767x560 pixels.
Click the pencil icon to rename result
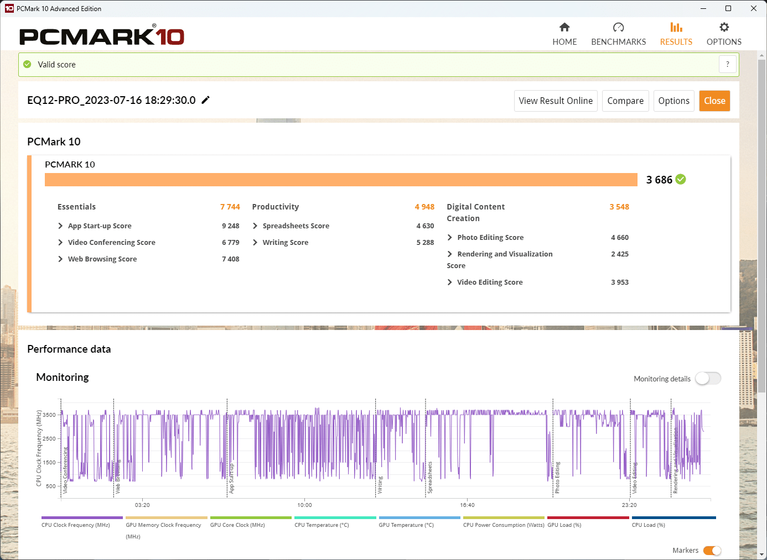(x=205, y=100)
